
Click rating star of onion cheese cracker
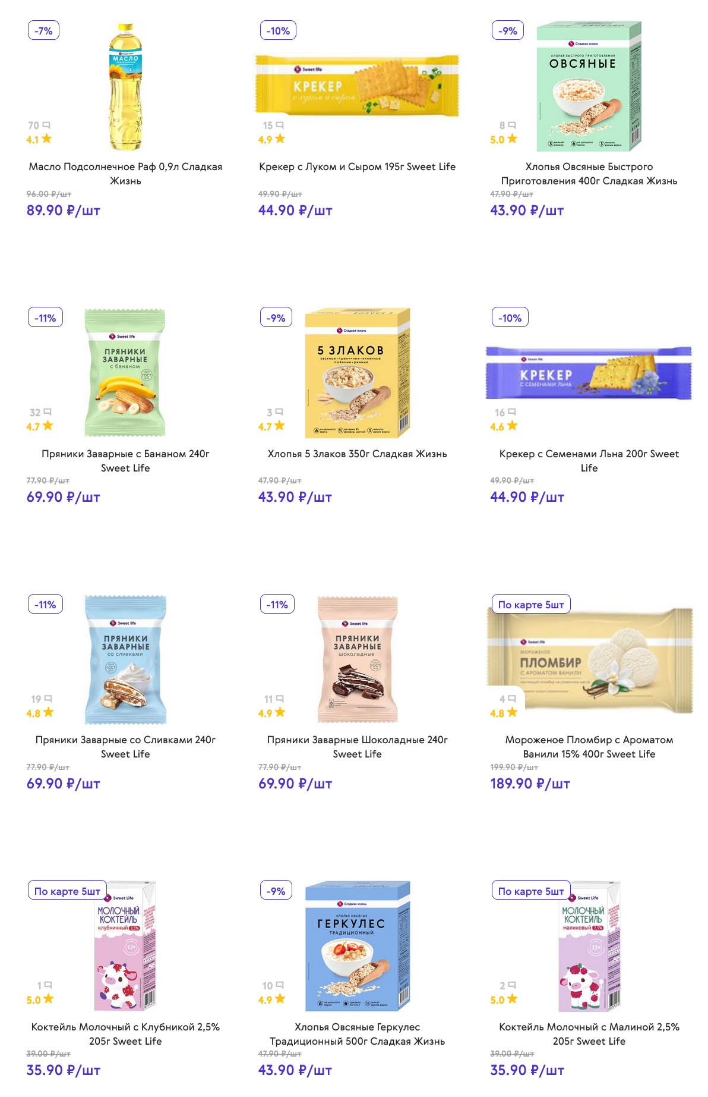point(280,139)
